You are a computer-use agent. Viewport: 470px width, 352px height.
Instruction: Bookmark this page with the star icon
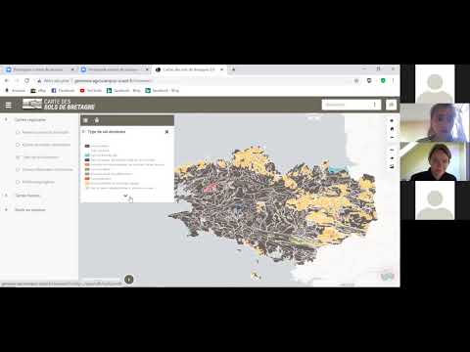coord(356,80)
